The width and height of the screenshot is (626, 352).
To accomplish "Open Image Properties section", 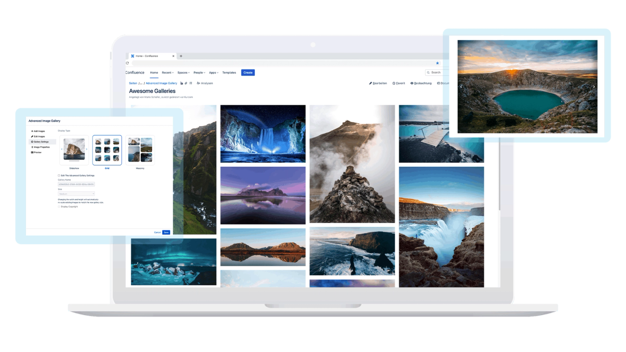I will tap(40, 147).
